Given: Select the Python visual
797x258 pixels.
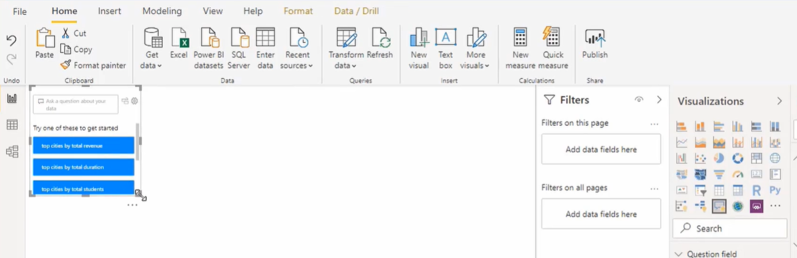Looking at the screenshot, I should [x=775, y=190].
